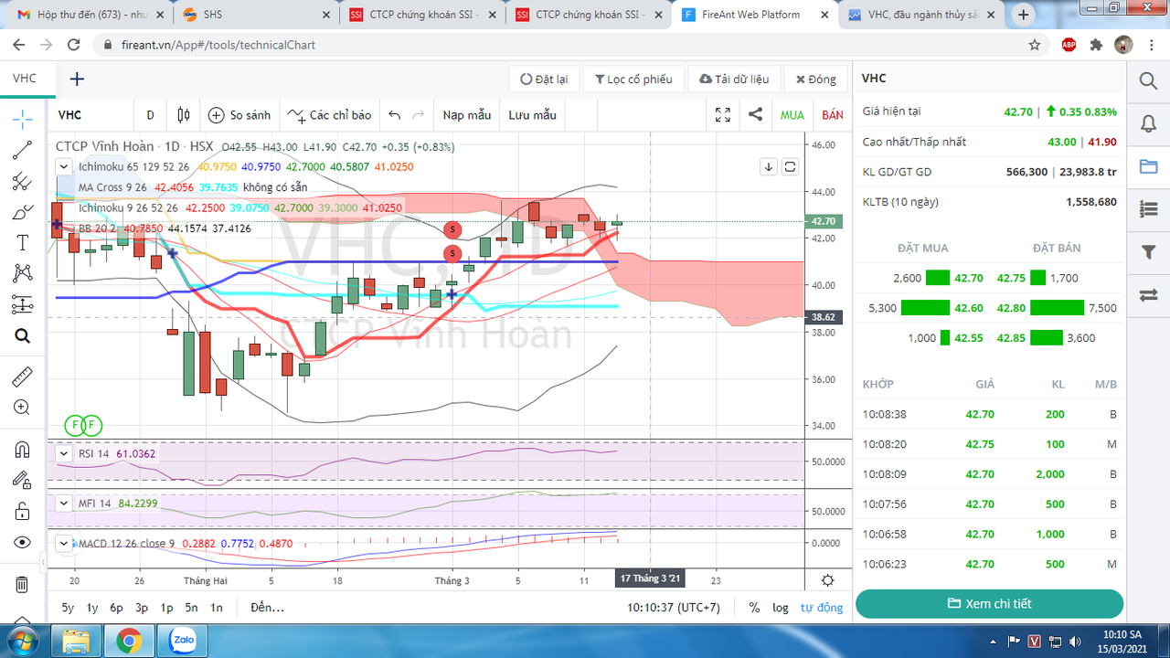Open the D timeframe interval dropdown
This screenshot has width=1170, height=658.
(x=150, y=115)
